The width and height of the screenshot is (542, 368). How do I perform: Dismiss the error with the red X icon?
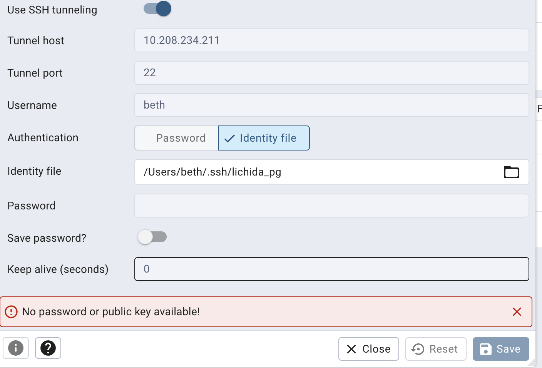coord(517,312)
